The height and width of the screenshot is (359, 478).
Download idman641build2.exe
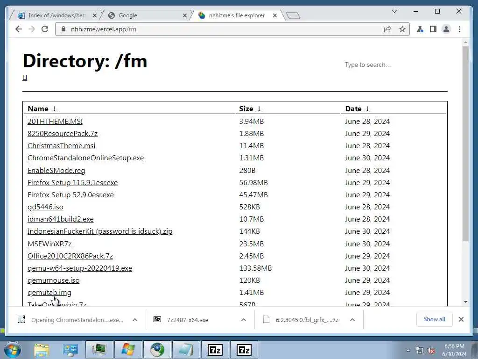coord(61,219)
